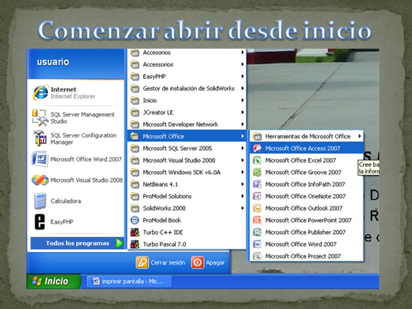
Task: Click the Turbo Pascal 7.0 icon
Action: tap(135, 244)
